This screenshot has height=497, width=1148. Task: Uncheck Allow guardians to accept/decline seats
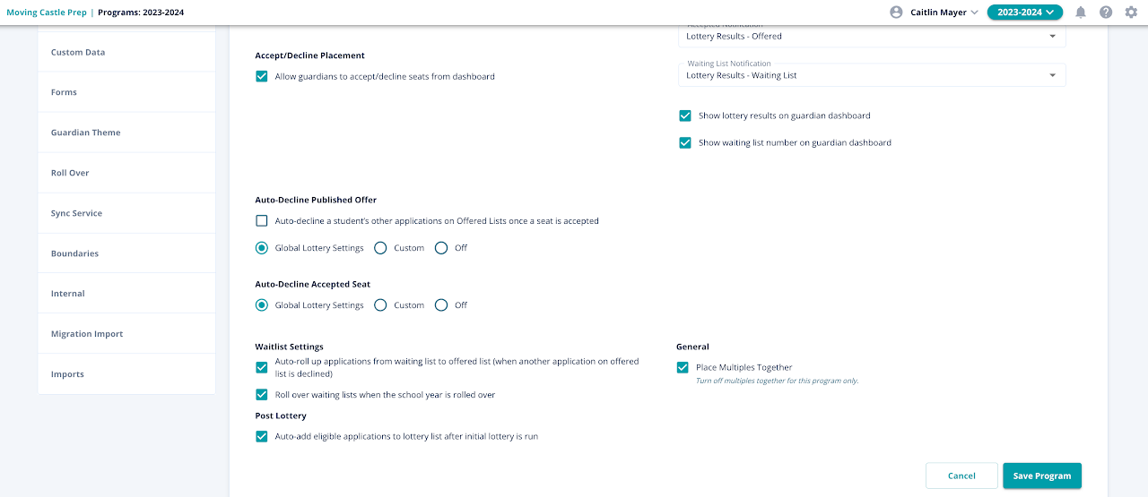pos(262,77)
